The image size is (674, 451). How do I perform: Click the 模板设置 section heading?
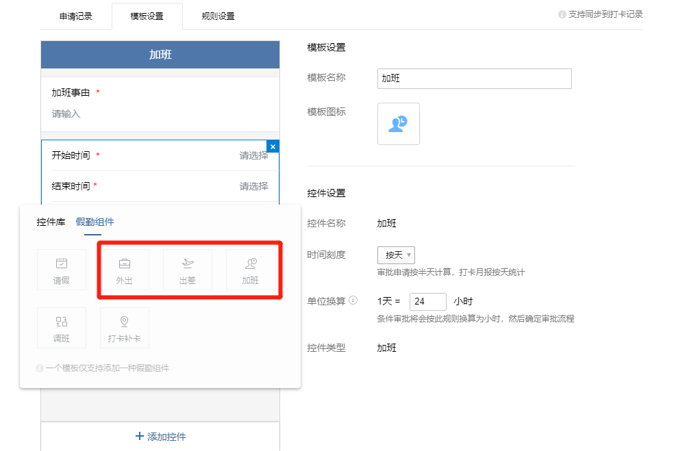[326, 48]
